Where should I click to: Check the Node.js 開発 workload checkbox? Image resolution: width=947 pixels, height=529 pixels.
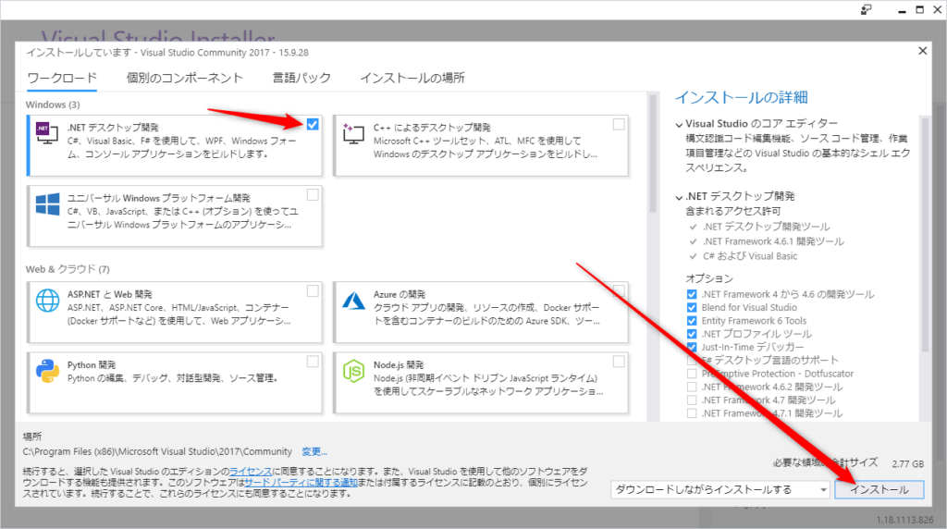(x=619, y=362)
